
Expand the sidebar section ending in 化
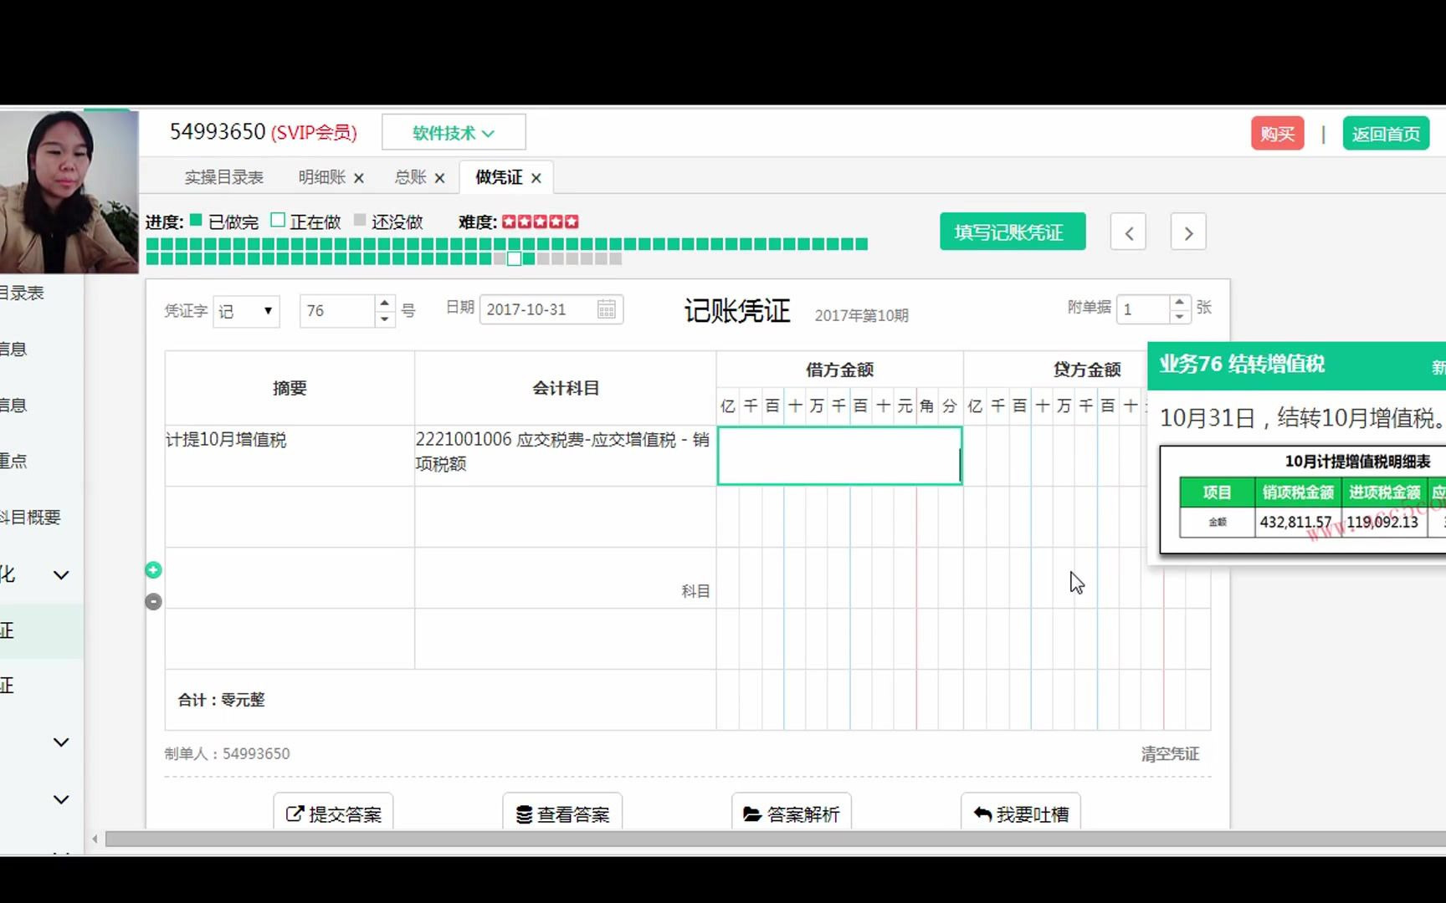click(x=61, y=575)
